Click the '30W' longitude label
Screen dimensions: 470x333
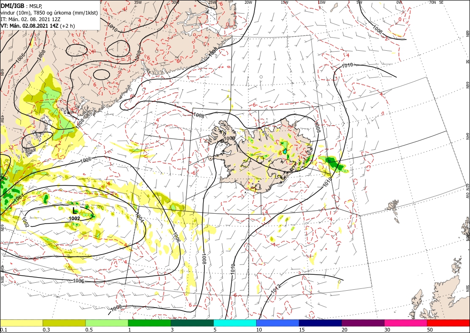175,2
